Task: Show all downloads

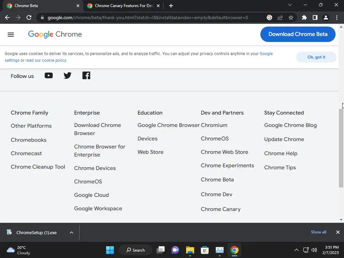Action: click(318, 232)
